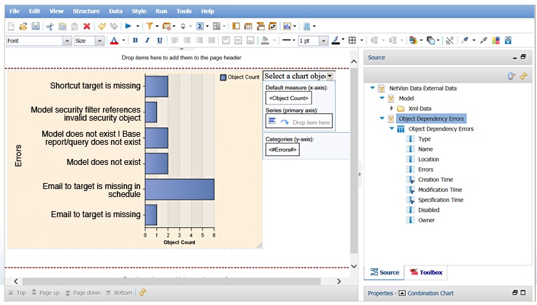The image size is (537, 305).
Task: Jump to Top of the report
Action: tap(17, 293)
